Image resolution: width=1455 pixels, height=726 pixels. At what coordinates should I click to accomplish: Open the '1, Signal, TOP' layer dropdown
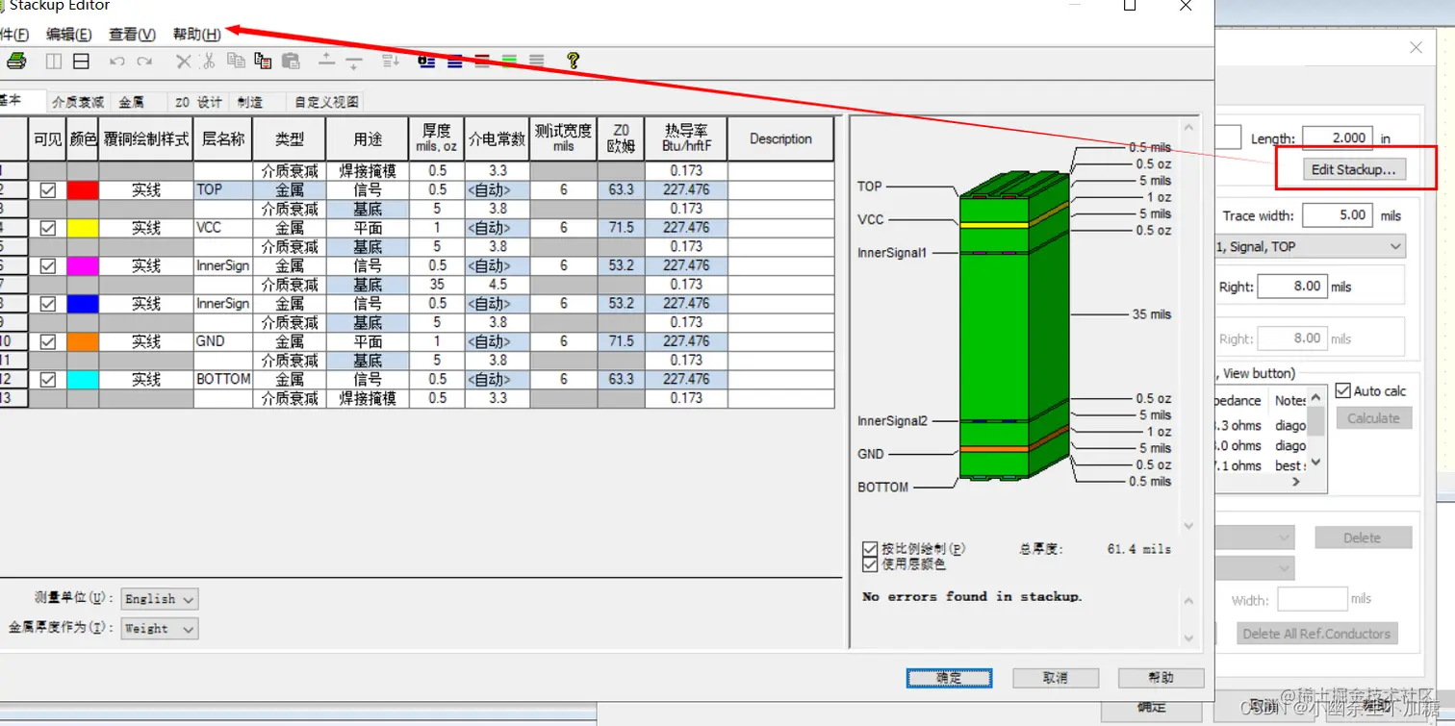click(1310, 246)
